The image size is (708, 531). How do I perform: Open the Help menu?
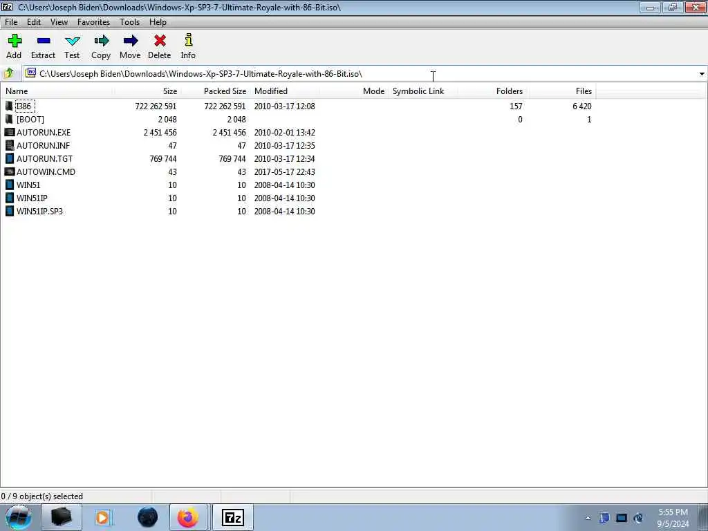[x=158, y=21]
